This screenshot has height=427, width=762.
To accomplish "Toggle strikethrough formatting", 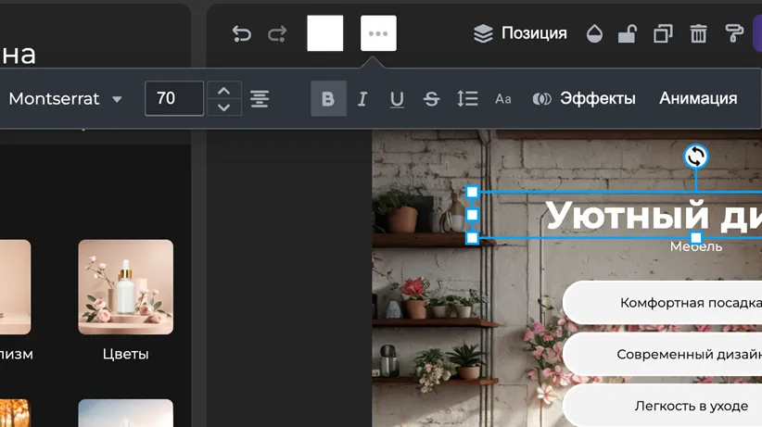I will [431, 99].
